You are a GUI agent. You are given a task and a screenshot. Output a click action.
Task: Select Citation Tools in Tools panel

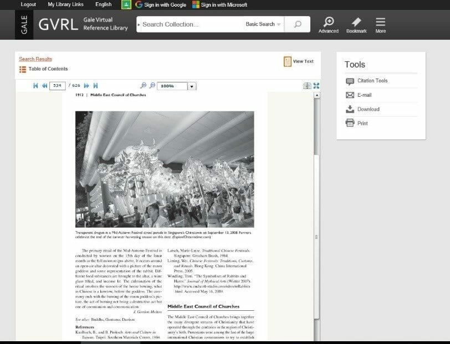click(x=372, y=81)
